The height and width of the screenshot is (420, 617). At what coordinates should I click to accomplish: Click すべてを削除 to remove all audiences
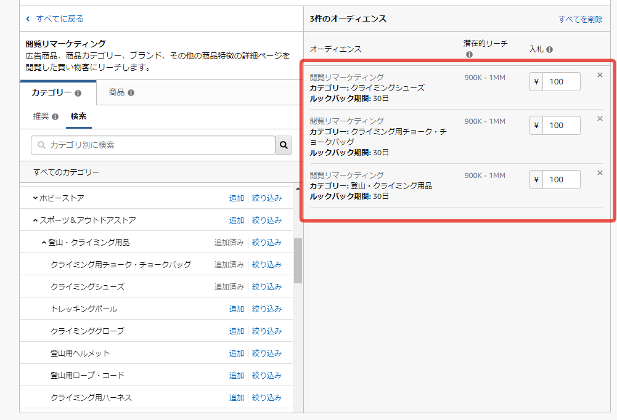pos(580,20)
